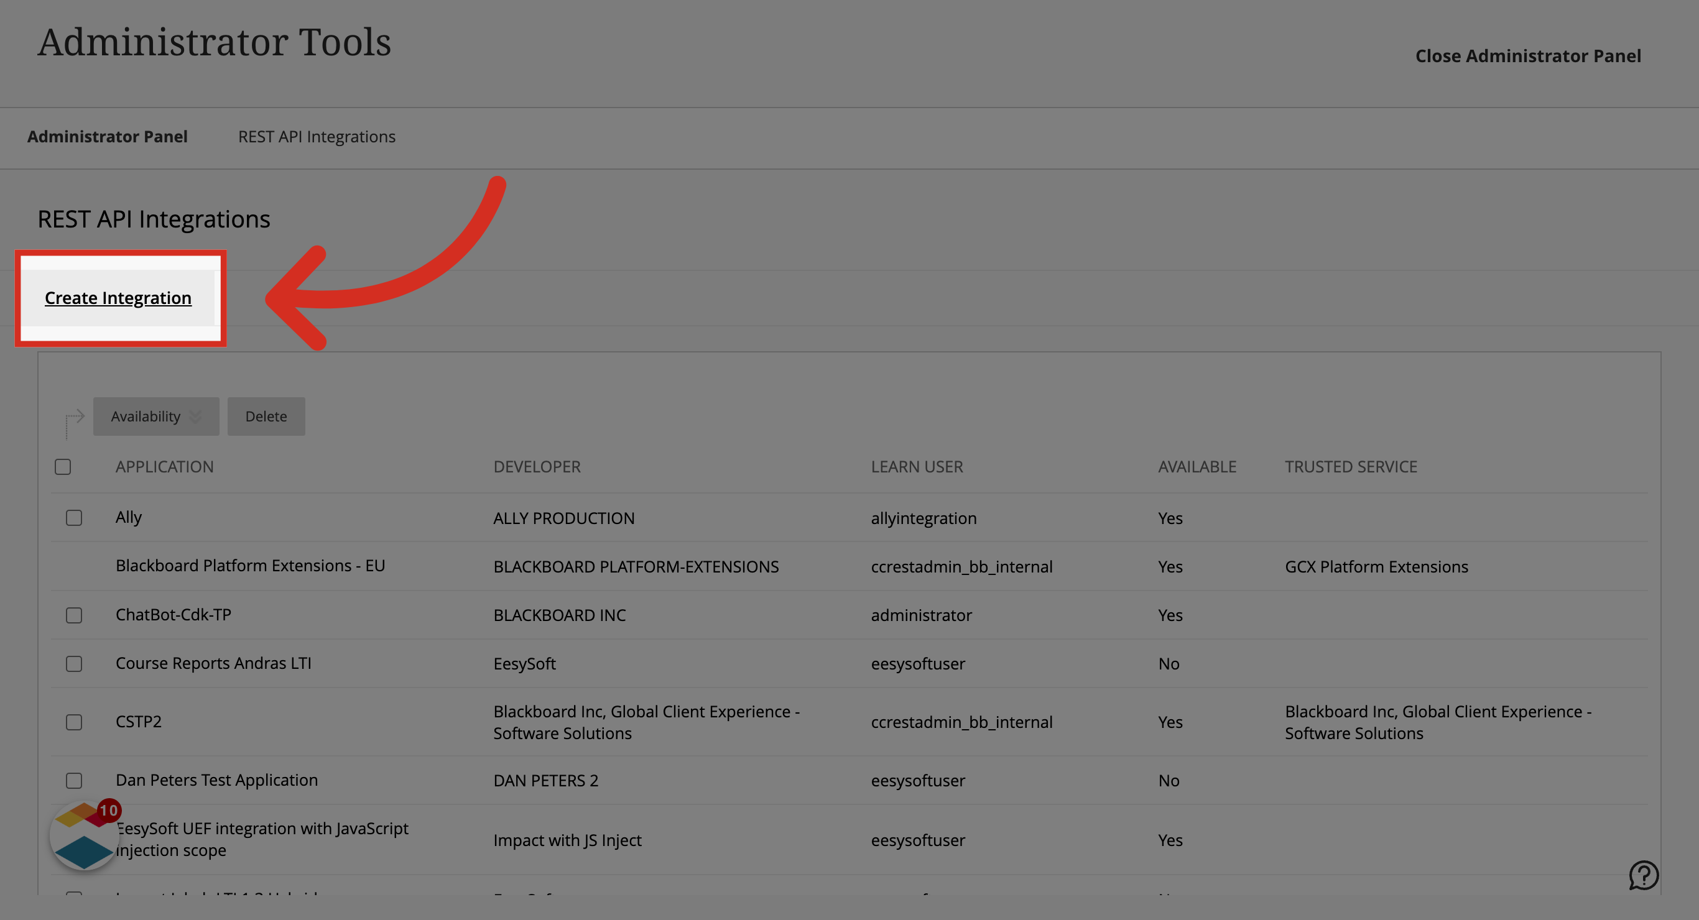Check the CSTP2 row checkbox
The width and height of the screenshot is (1699, 920).
74,722
